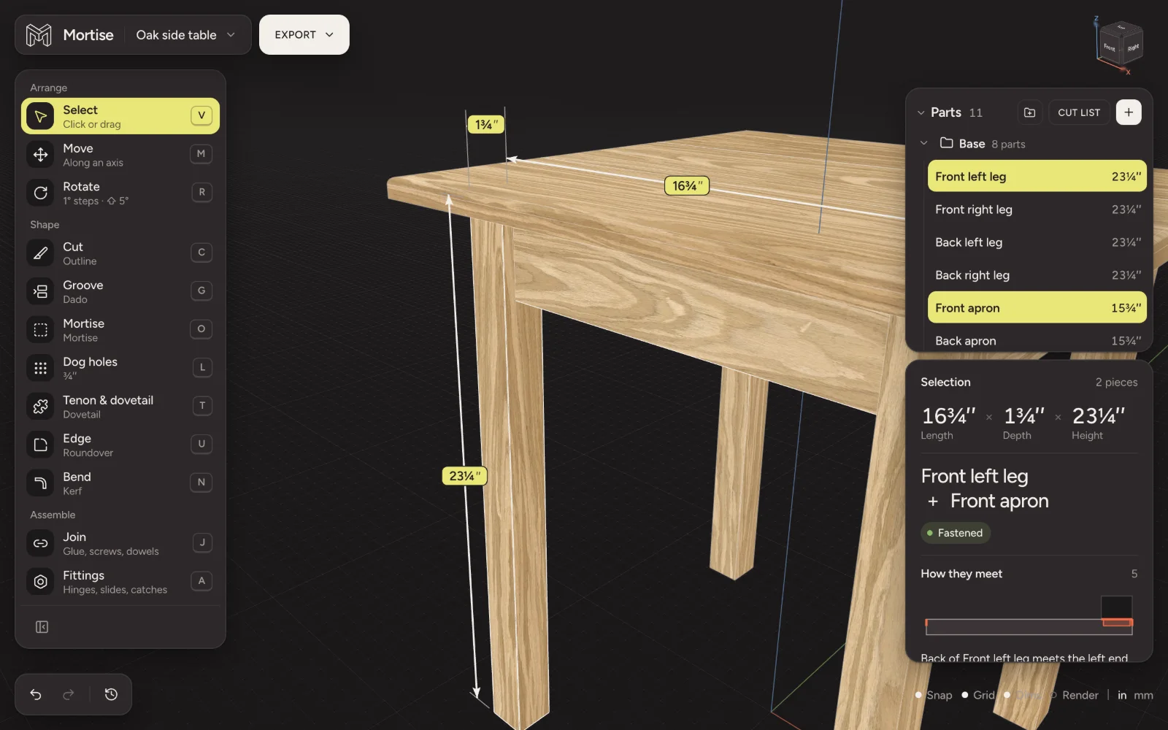
Task: Select the Select tool
Action: point(120,116)
